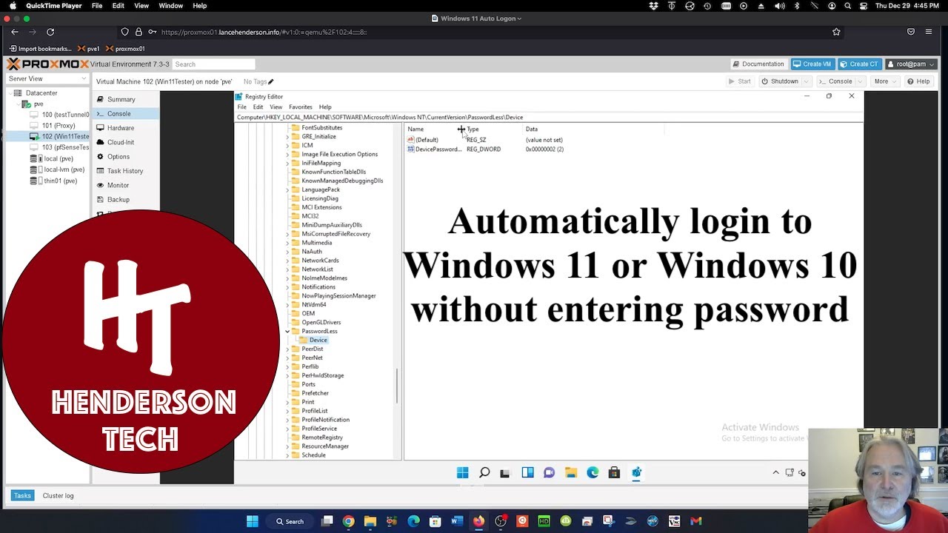Expand the NetworkCards registry key
The height and width of the screenshot is (533, 948).
click(287, 261)
